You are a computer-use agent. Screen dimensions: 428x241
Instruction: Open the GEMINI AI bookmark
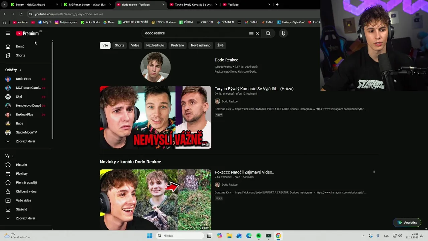(225, 22)
